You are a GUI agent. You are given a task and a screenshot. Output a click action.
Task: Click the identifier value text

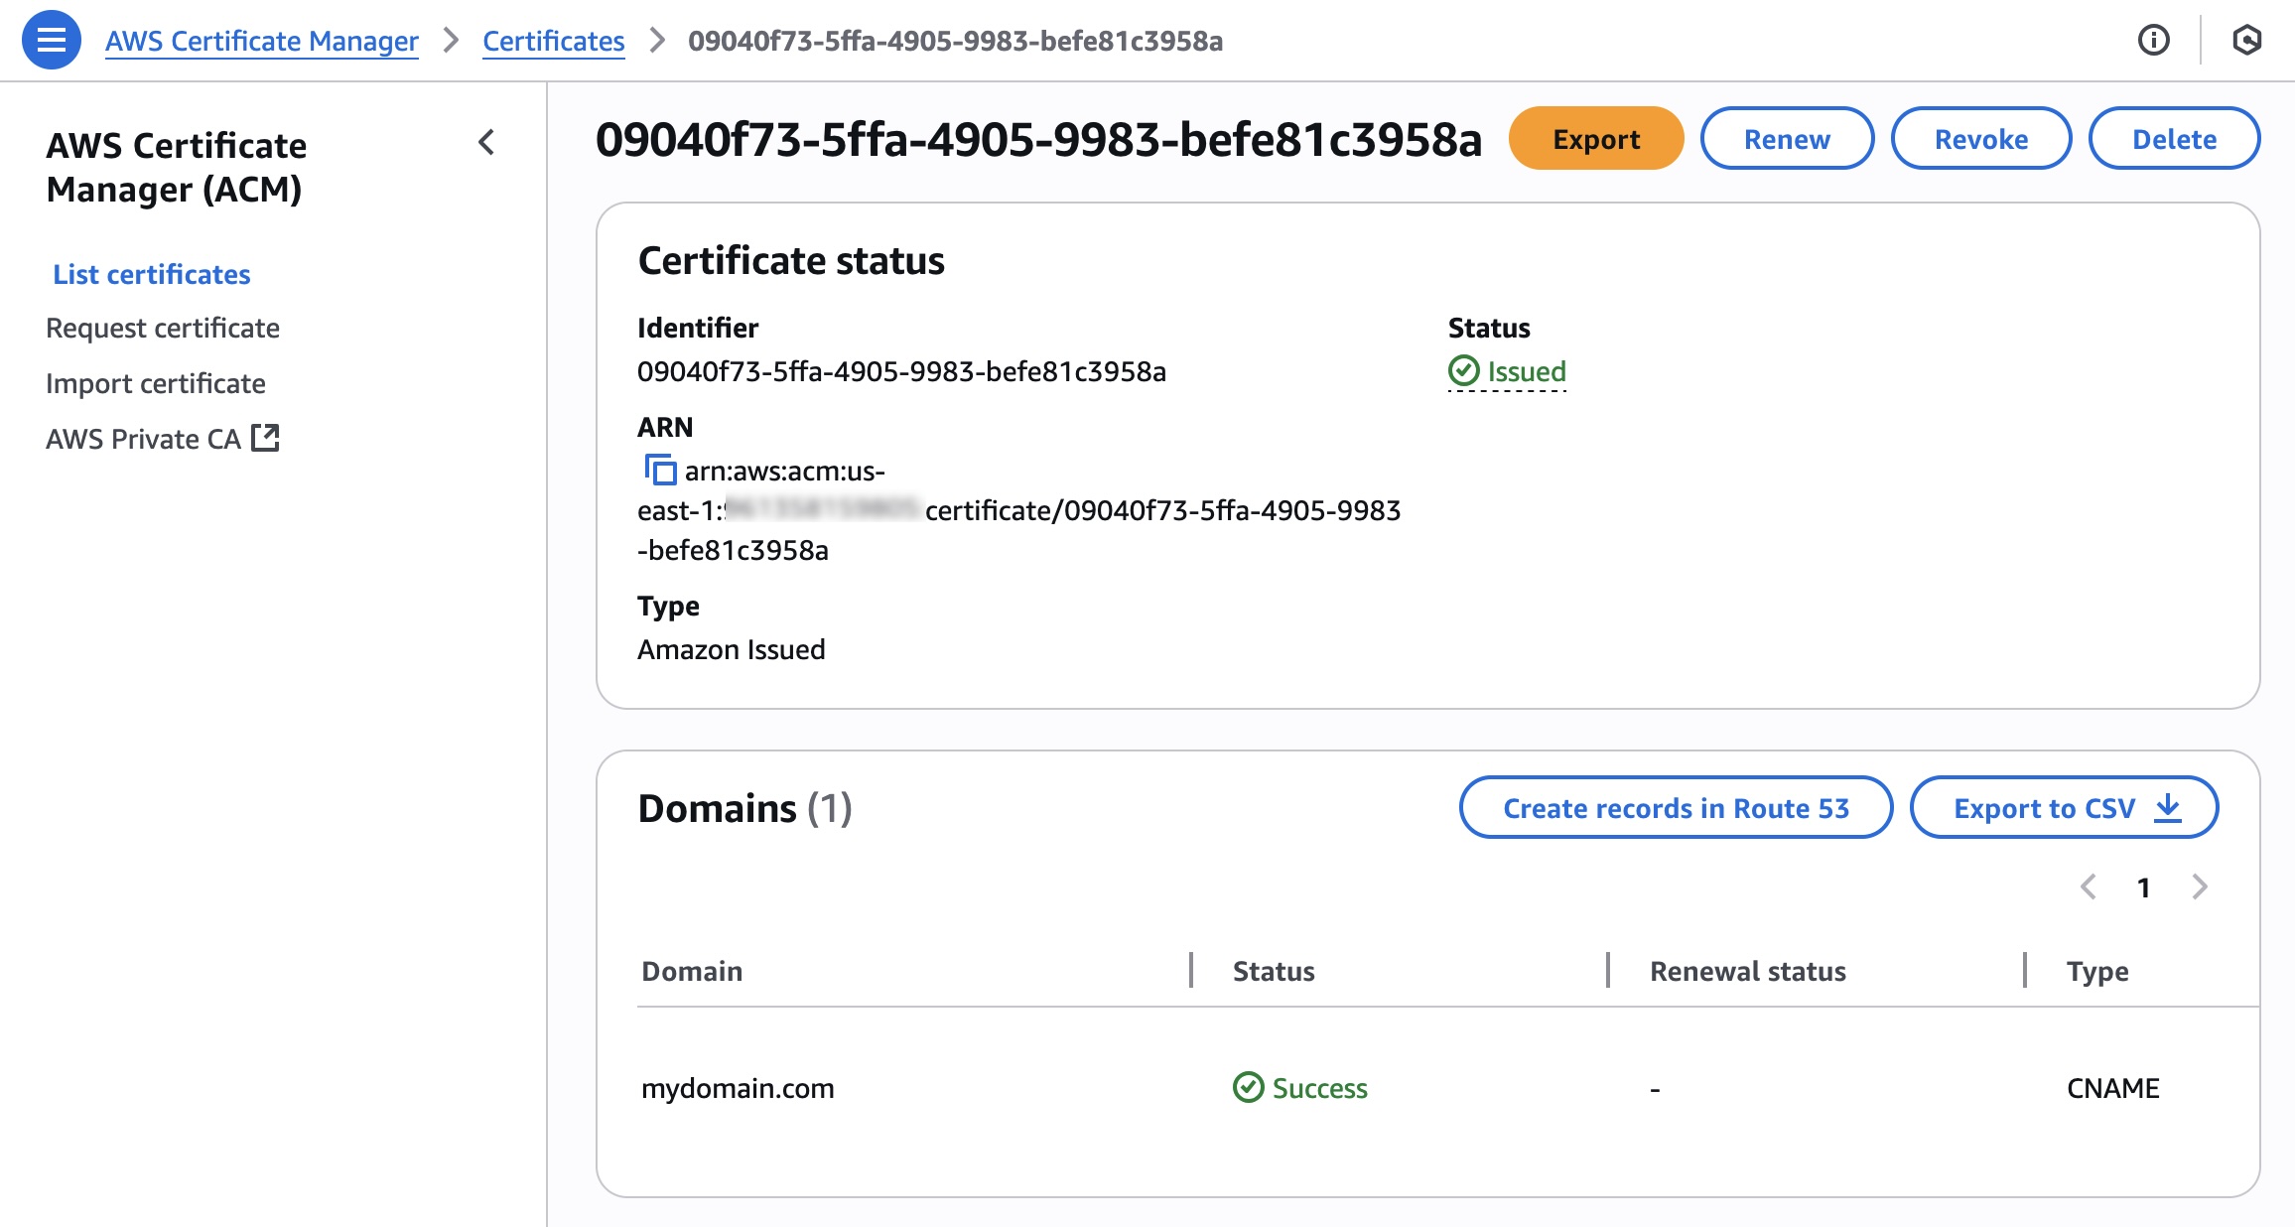pos(901,371)
